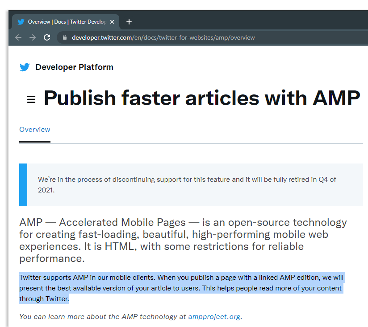
Task: Open the hamburger menu beside the page title
Action: point(31,99)
